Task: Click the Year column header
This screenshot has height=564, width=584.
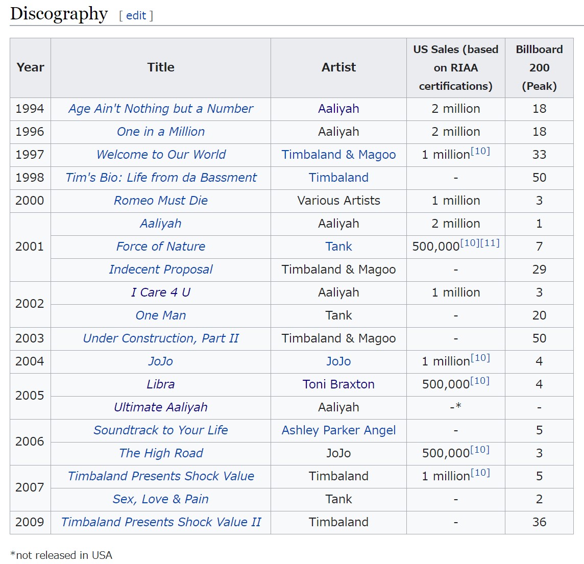Action: [30, 68]
